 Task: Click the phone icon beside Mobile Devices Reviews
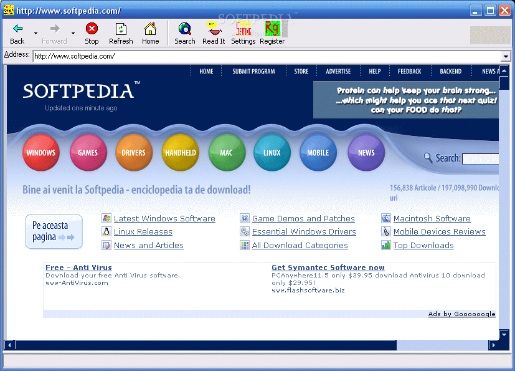click(x=386, y=231)
